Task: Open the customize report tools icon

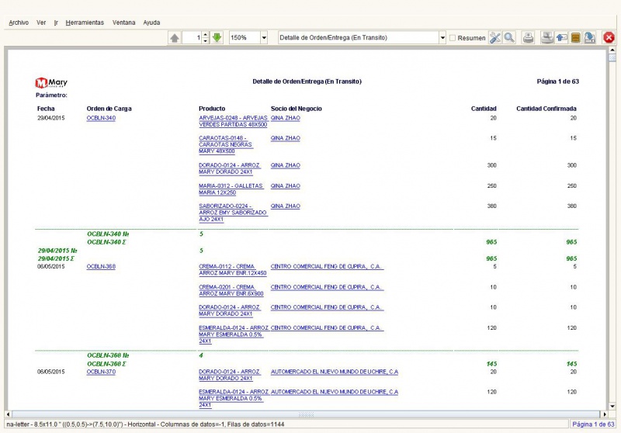Action: click(495, 37)
